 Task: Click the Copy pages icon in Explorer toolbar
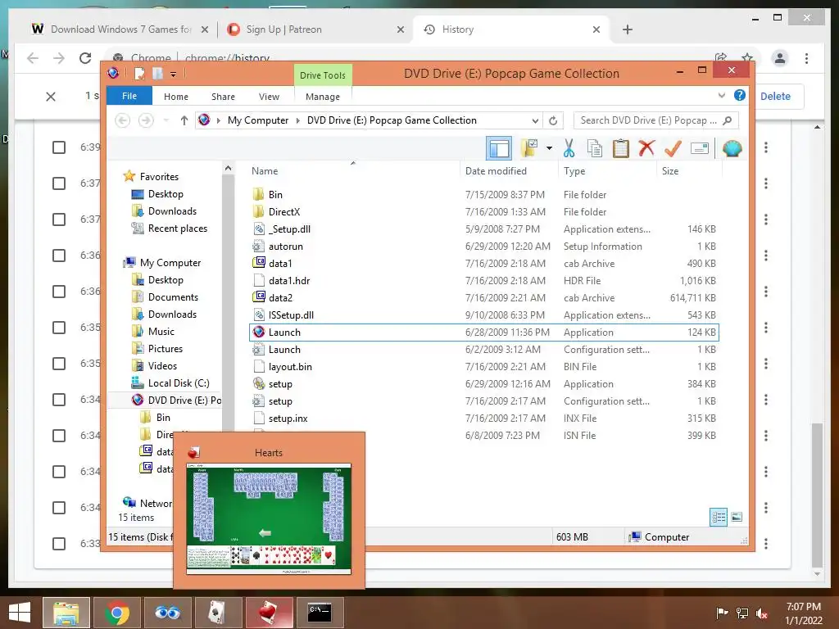tap(595, 148)
